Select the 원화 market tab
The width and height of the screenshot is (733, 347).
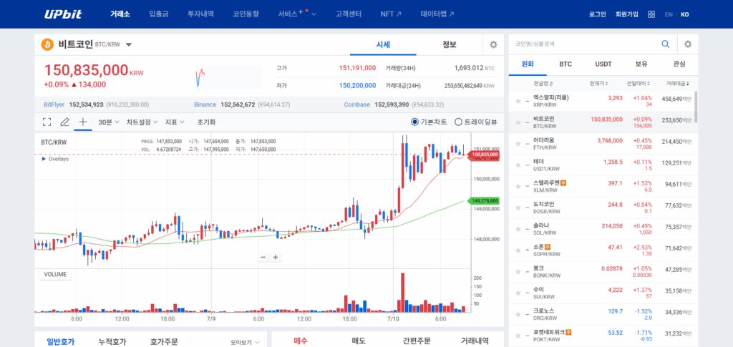tap(528, 64)
